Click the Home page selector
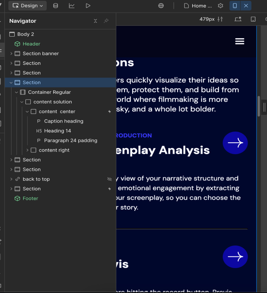The width and height of the screenshot is (267, 293). pos(198,6)
